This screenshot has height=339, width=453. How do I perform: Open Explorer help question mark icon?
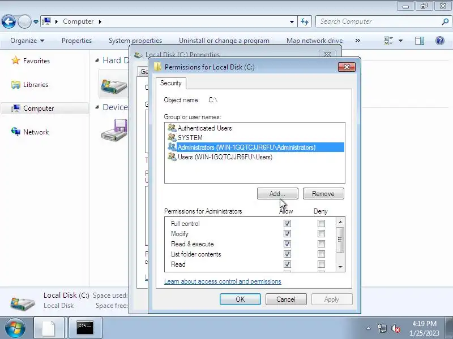point(440,41)
